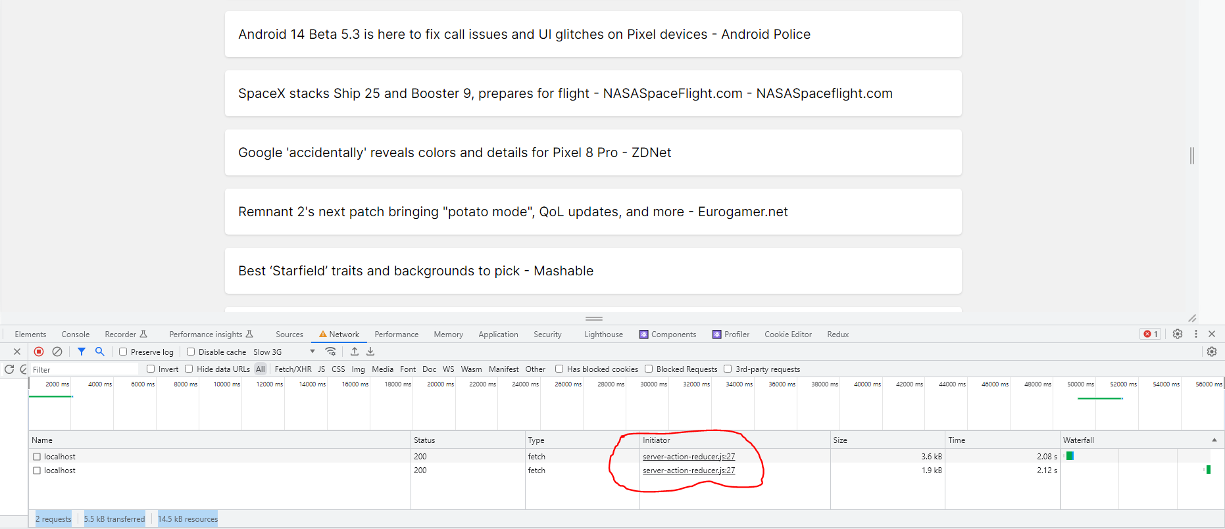Check Has blocked cookies
This screenshot has height=529, width=1225.
click(x=559, y=369)
